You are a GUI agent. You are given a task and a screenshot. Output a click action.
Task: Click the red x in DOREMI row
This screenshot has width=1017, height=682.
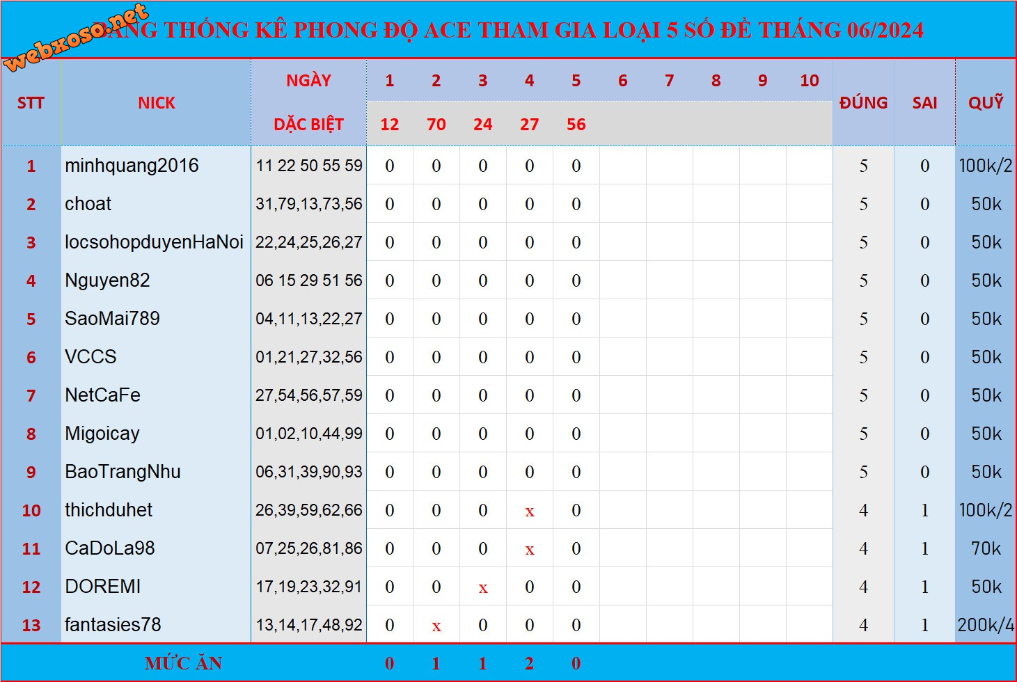tap(483, 589)
